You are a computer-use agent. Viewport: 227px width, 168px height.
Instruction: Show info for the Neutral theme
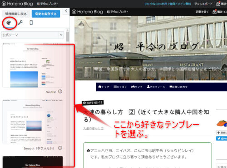point(60,92)
